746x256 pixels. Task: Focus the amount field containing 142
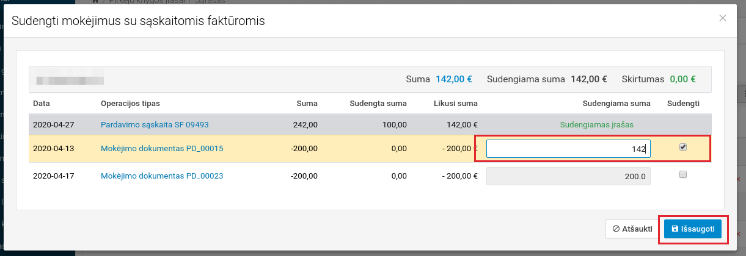pyautogui.click(x=568, y=149)
